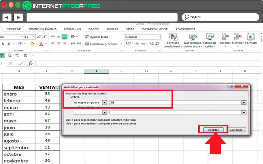
Task: Click Combinar y centrar button
Action: pyautogui.click(x=101, y=44)
